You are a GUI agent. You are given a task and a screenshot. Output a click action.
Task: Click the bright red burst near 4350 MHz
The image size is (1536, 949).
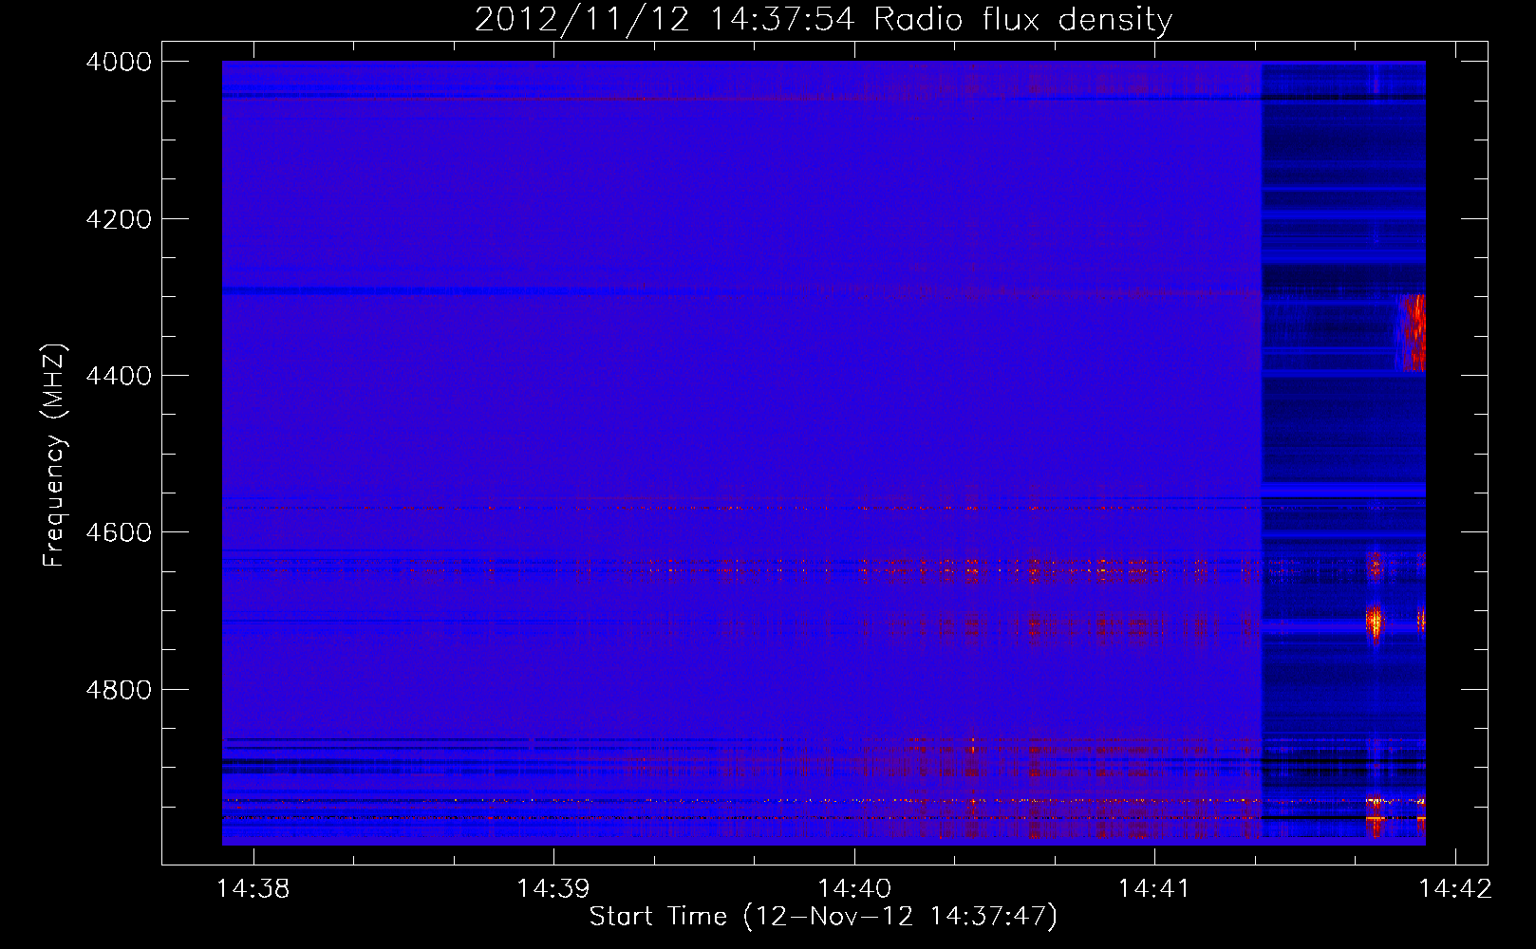1413,332
